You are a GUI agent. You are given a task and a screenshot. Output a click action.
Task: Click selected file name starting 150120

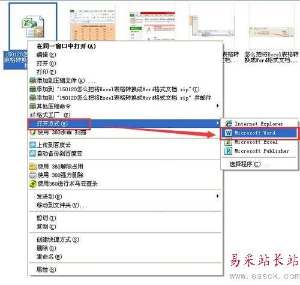(x=16, y=59)
